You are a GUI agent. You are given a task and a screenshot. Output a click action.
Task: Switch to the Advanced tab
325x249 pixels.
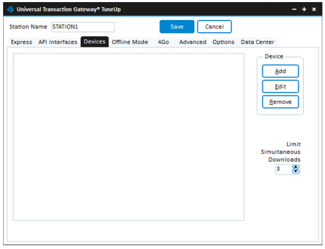[x=193, y=42]
